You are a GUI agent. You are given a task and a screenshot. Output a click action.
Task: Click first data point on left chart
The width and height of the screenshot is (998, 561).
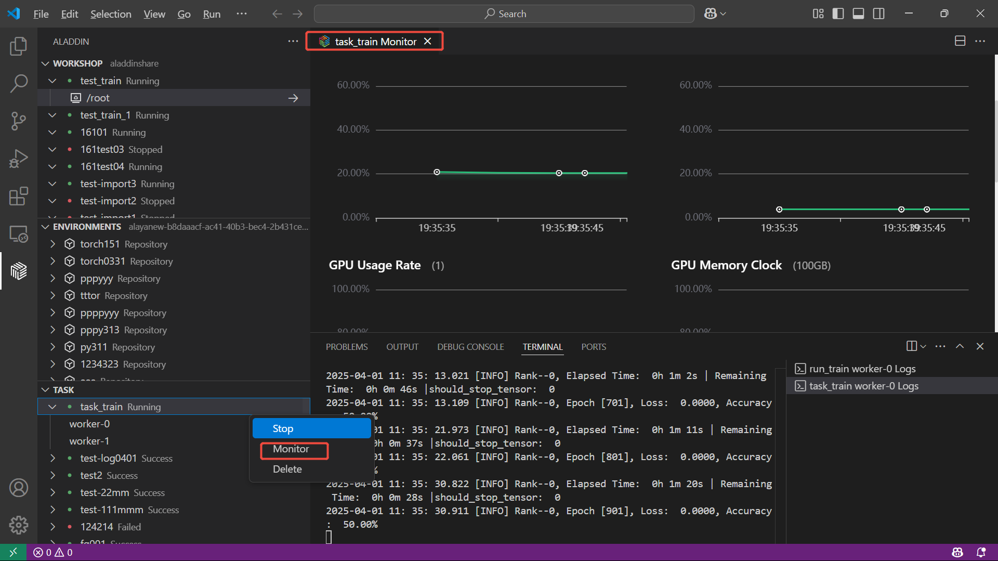pos(437,172)
